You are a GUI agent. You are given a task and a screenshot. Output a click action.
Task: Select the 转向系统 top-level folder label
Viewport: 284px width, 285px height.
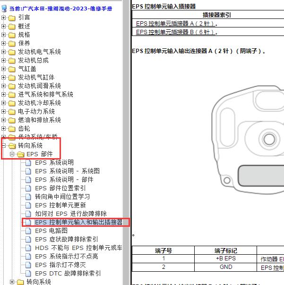(30, 146)
